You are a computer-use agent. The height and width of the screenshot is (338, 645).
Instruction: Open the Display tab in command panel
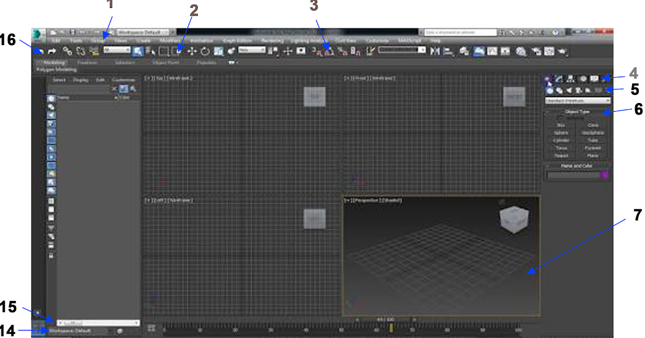coord(594,79)
